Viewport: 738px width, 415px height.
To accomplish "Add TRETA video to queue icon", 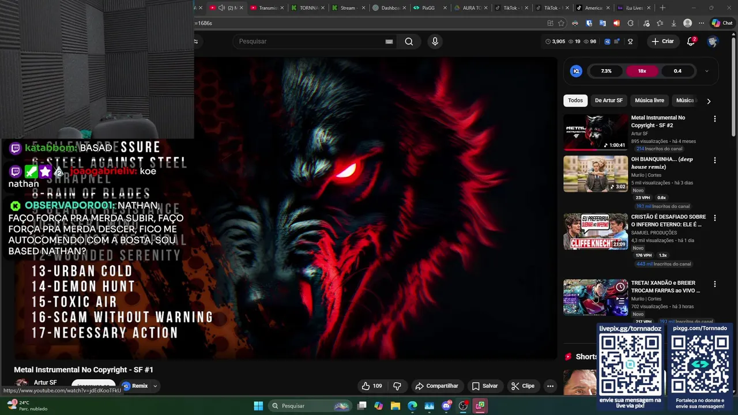I will pyautogui.click(x=620, y=300).
